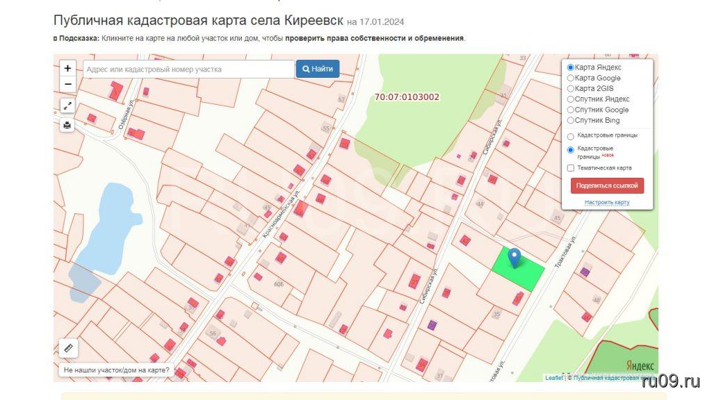Enable the Тематическая карта checkbox

click(571, 168)
